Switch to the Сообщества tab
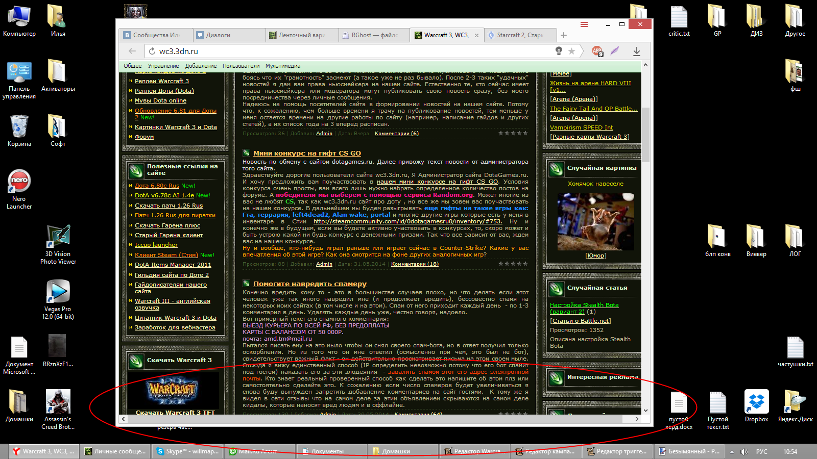Screen dimensions: 817x459 coord(156,35)
